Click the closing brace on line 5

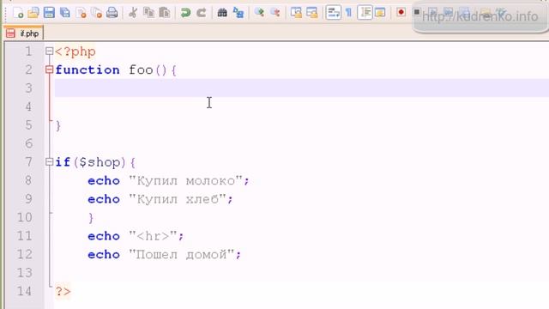(58, 125)
